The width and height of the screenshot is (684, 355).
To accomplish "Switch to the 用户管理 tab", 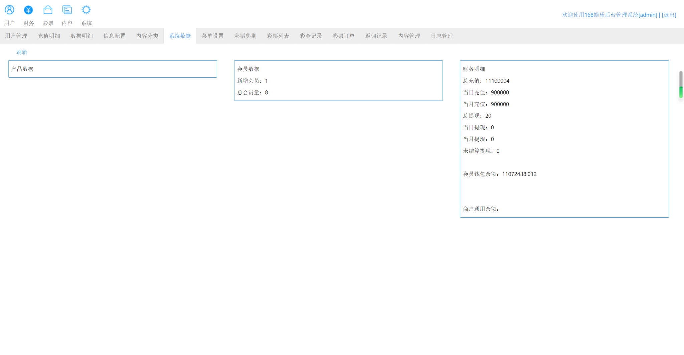I will tap(16, 36).
